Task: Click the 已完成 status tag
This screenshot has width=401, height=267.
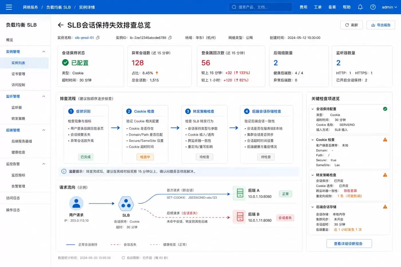Action: 86,157
